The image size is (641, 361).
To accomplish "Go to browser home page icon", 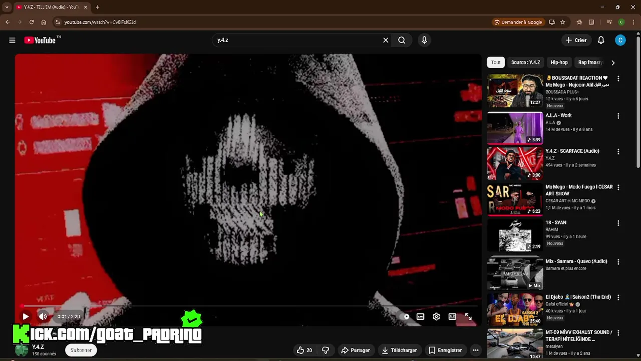I will point(44,22).
